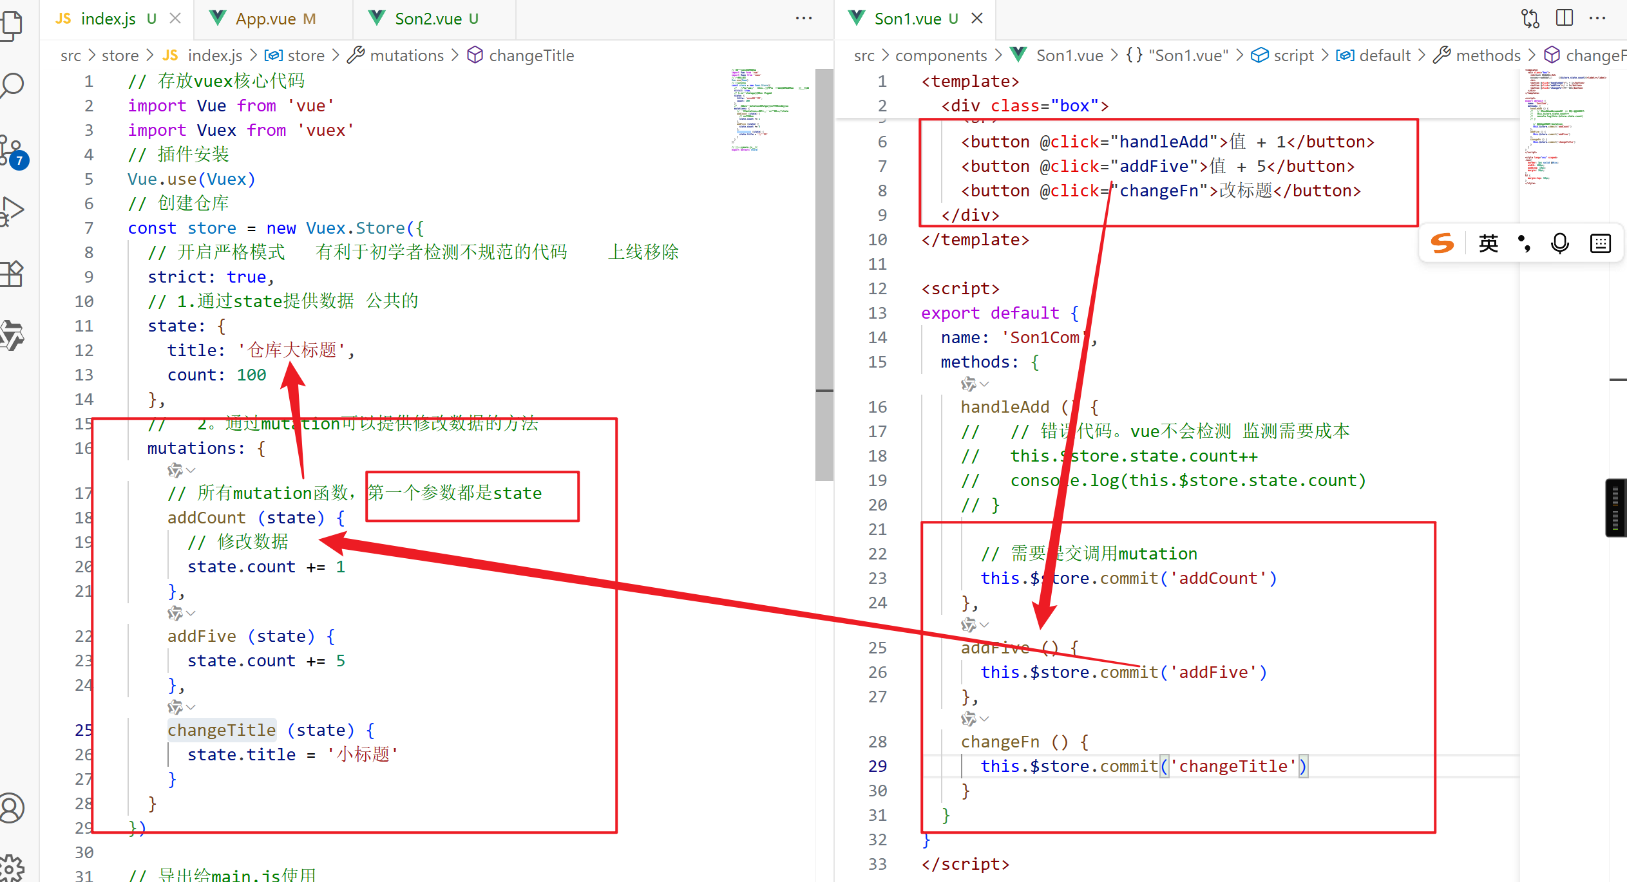Toggle microphone voice input in IME bar
1627x882 pixels.
[1560, 243]
